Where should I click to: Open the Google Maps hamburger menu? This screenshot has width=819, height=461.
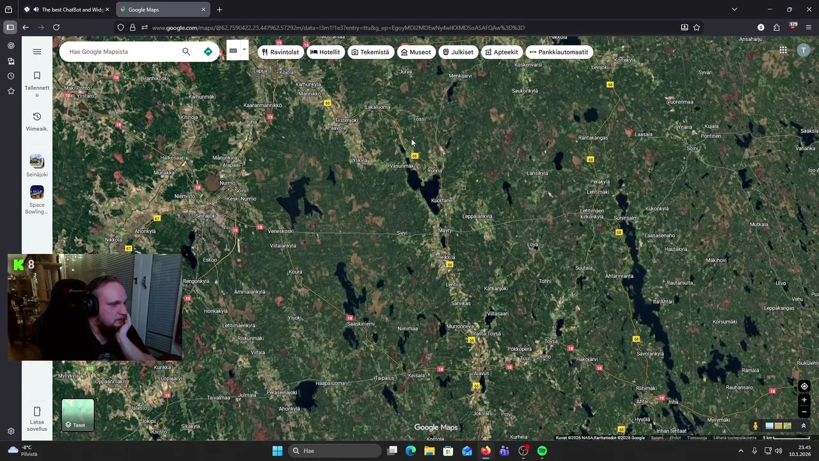tap(37, 52)
